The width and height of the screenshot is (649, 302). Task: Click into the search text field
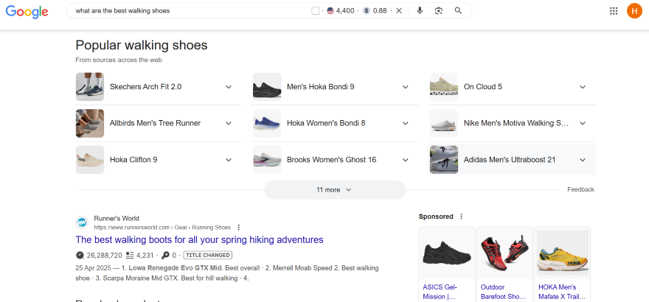coord(190,11)
